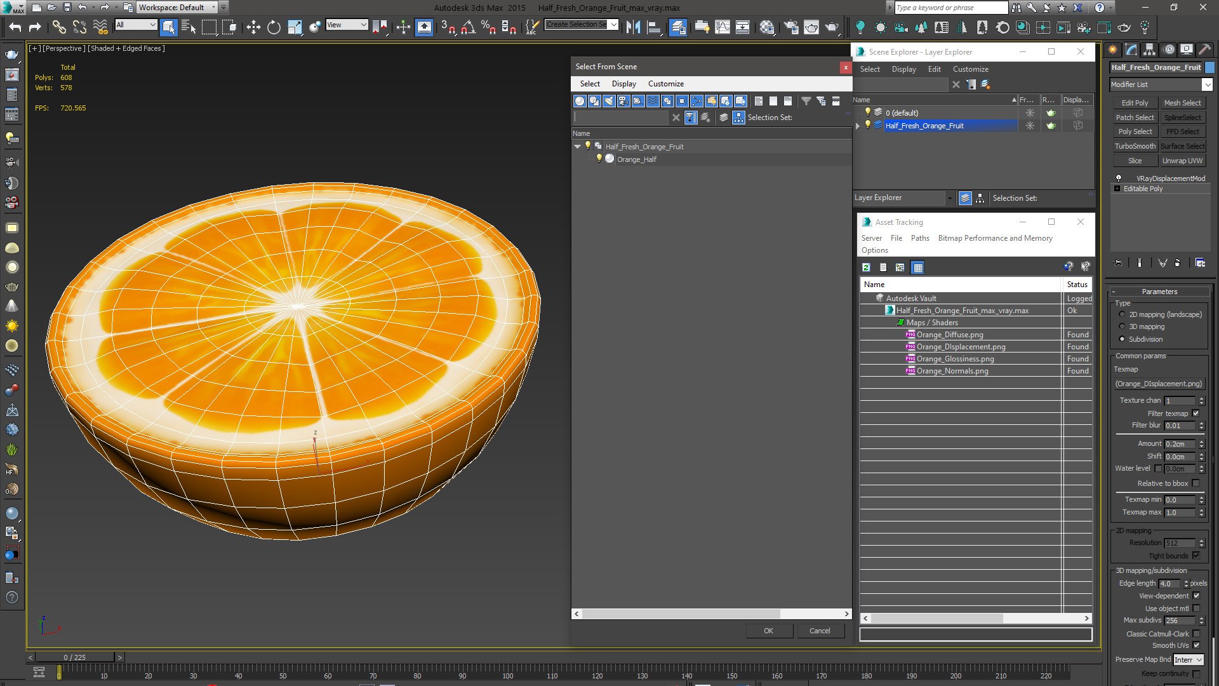Open the Material Editor icon
Screen dimensions: 1219x686
(x=767, y=27)
